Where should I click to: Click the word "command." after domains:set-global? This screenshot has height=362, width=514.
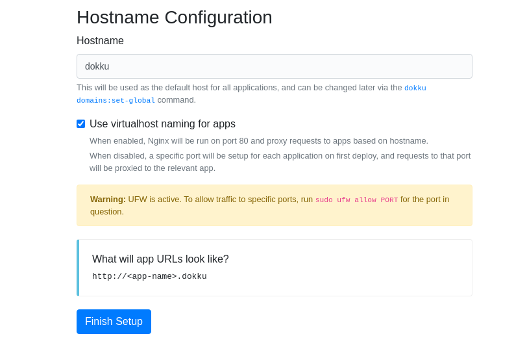(x=177, y=100)
